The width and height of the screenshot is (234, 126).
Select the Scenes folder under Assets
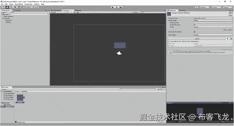7,105
